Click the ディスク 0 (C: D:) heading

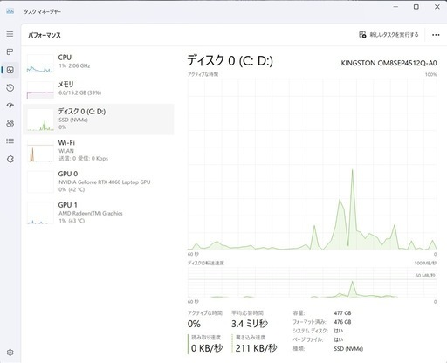[230, 60]
